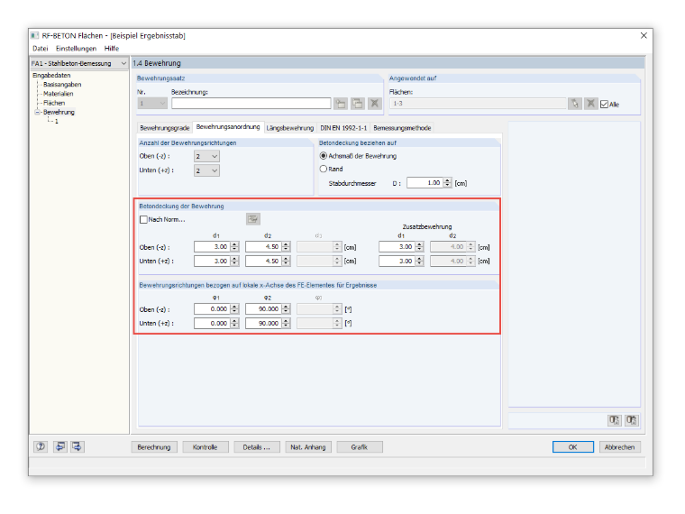Click the Oben d1 cover spinner
685x514 pixels.
coord(234,247)
